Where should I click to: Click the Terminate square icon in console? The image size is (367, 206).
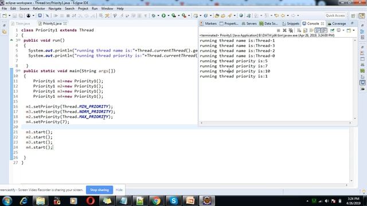coord(278,30)
